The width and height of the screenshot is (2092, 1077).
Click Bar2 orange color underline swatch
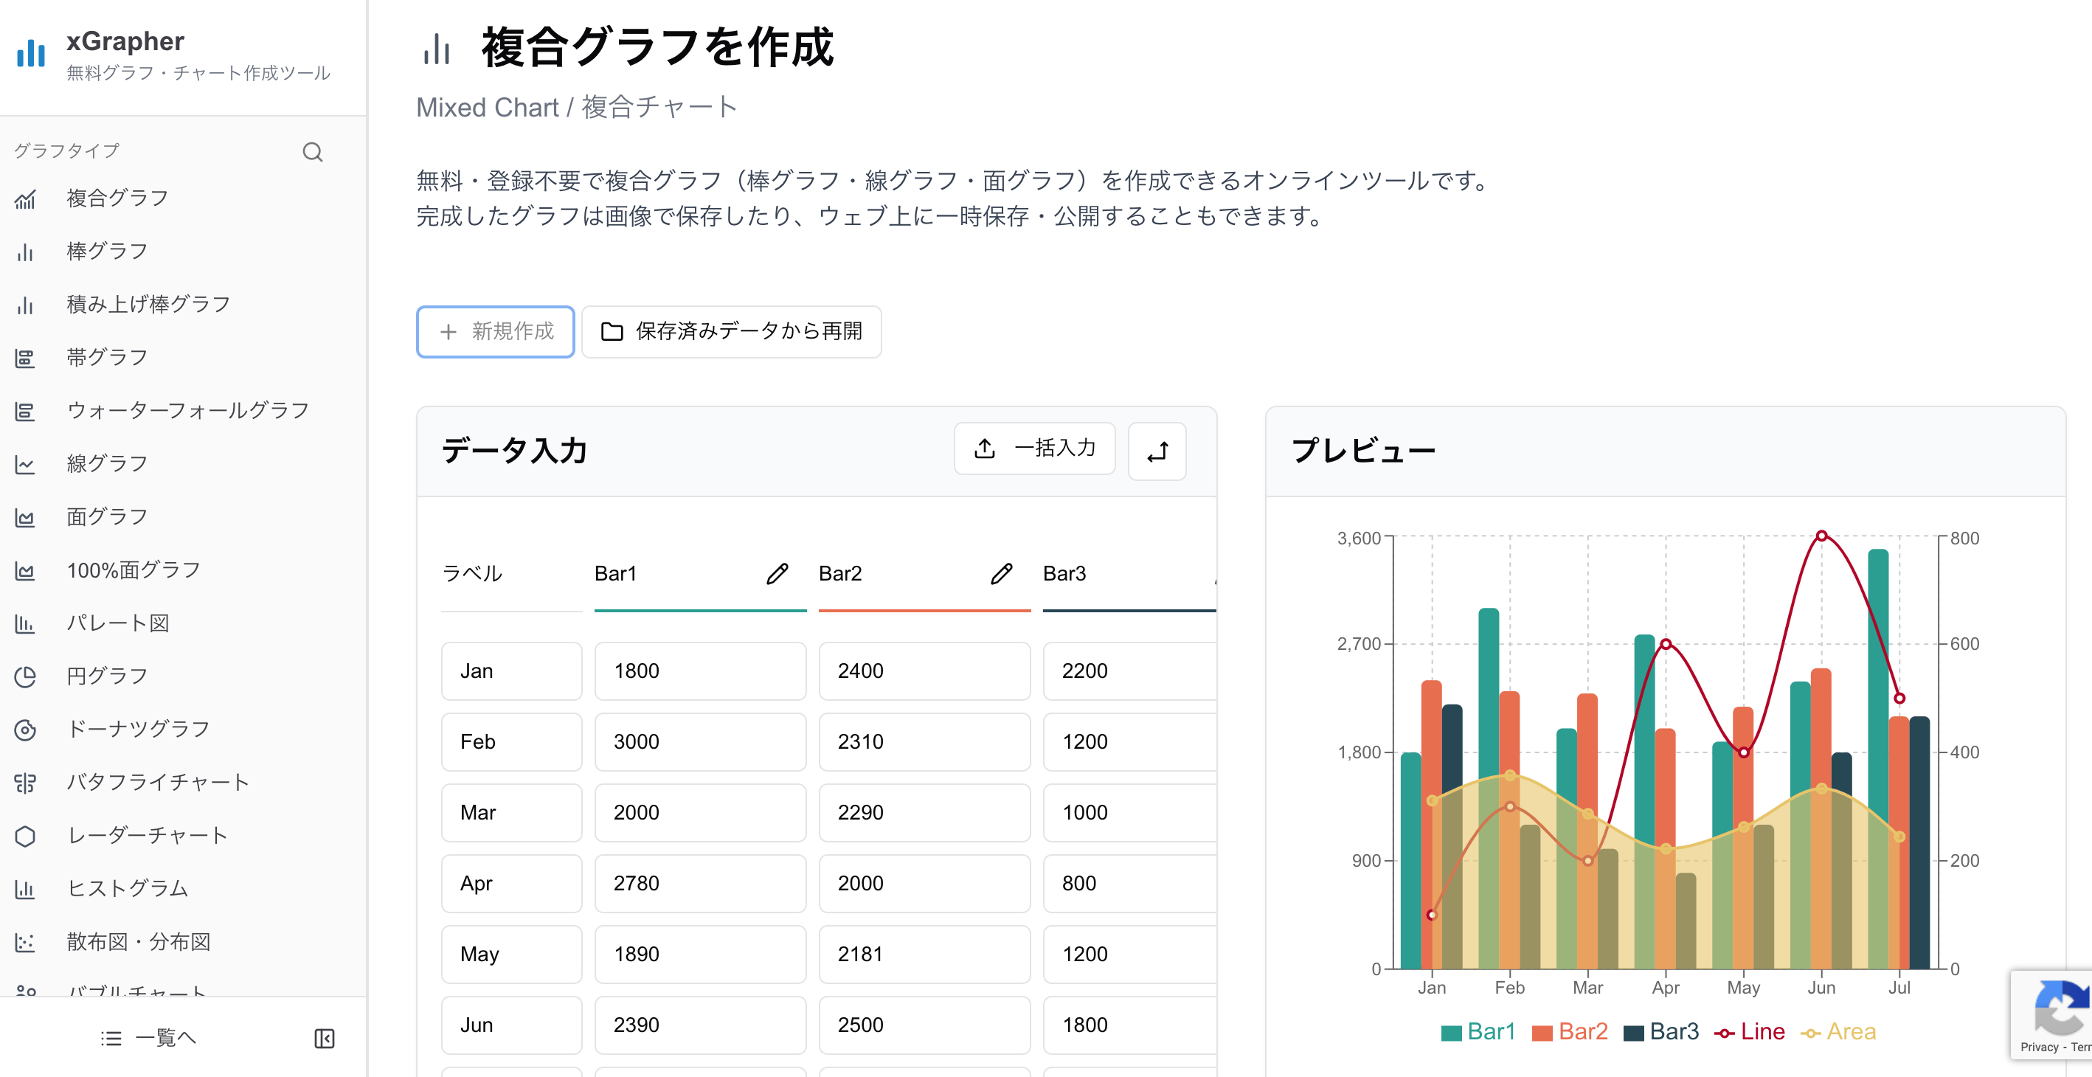(x=924, y=609)
